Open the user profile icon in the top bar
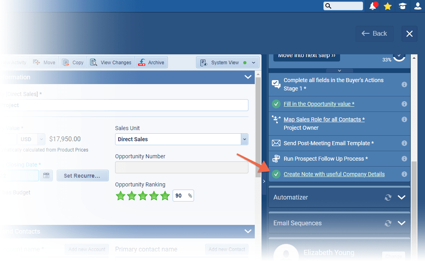This screenshot has width=425, height=261. coord(417,6)
